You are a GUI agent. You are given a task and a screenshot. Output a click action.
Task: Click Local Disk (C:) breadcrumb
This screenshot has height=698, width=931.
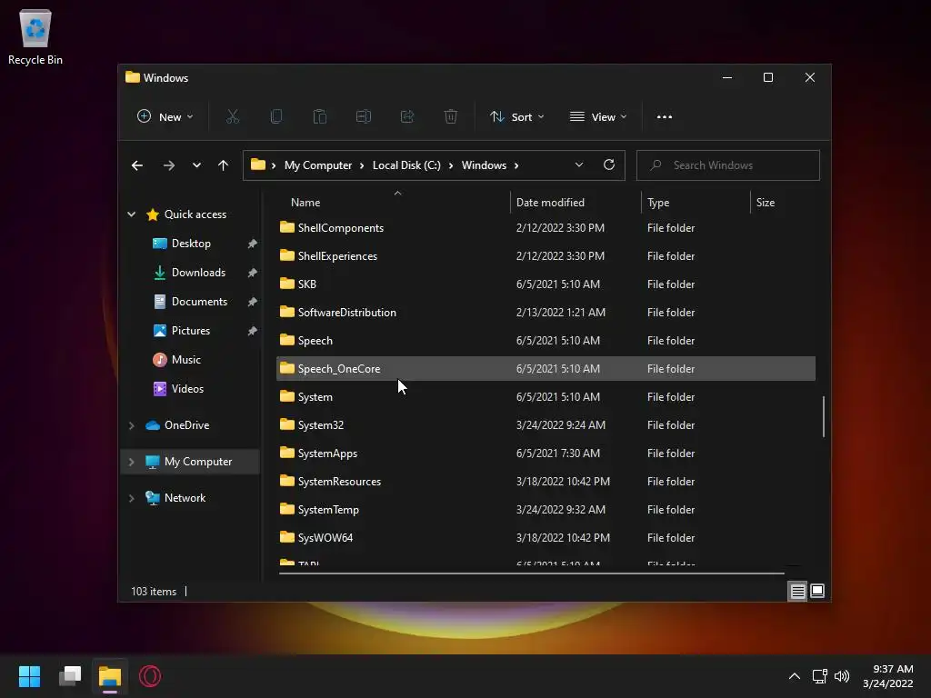pyautogui.click(x=406, y=165)
